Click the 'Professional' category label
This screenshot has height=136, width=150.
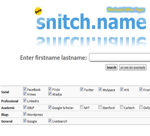10,101
